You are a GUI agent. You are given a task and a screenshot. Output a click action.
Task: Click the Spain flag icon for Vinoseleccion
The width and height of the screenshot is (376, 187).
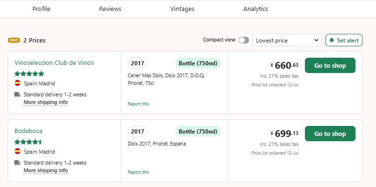tap(18, 83)
